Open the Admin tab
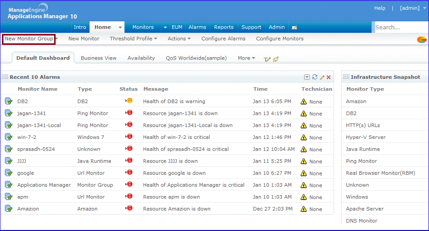 (x=276, y=27)
